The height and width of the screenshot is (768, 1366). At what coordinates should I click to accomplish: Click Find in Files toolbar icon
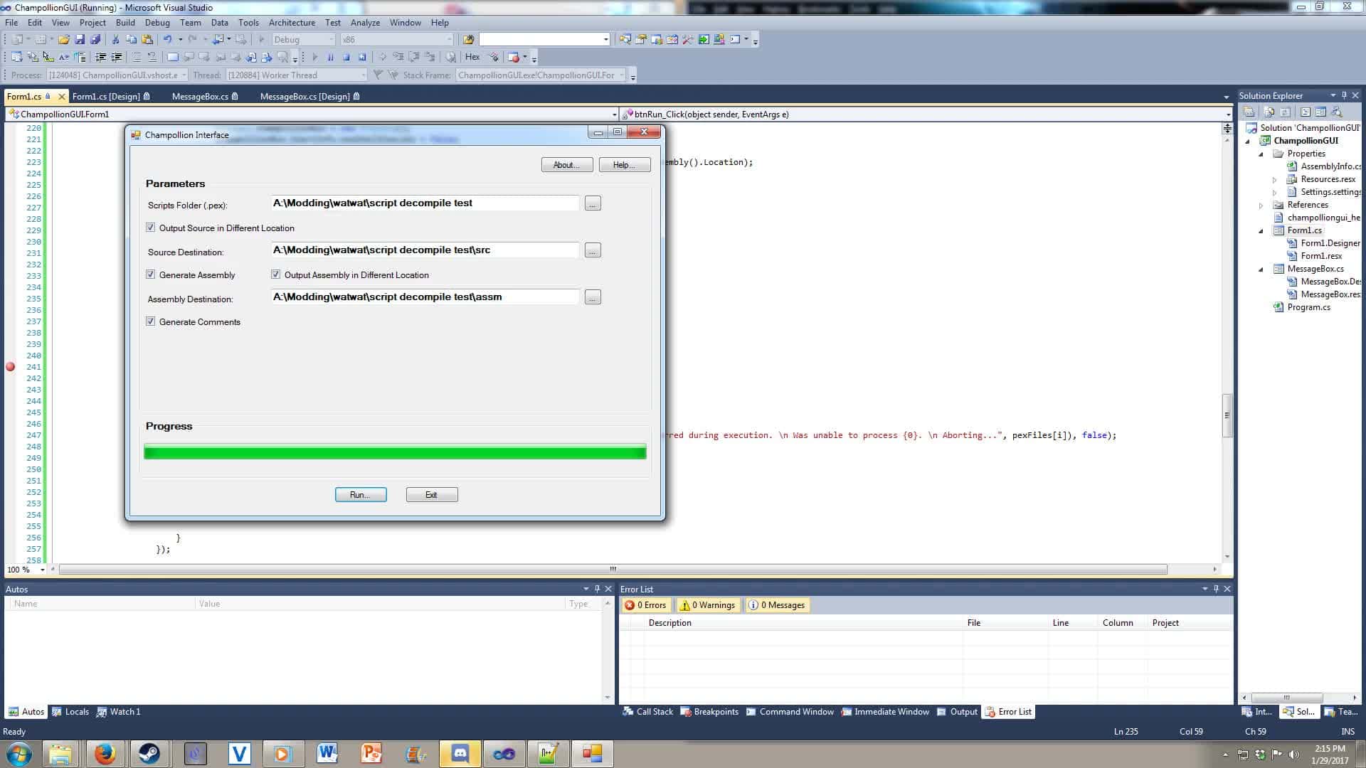click(468, 39)
